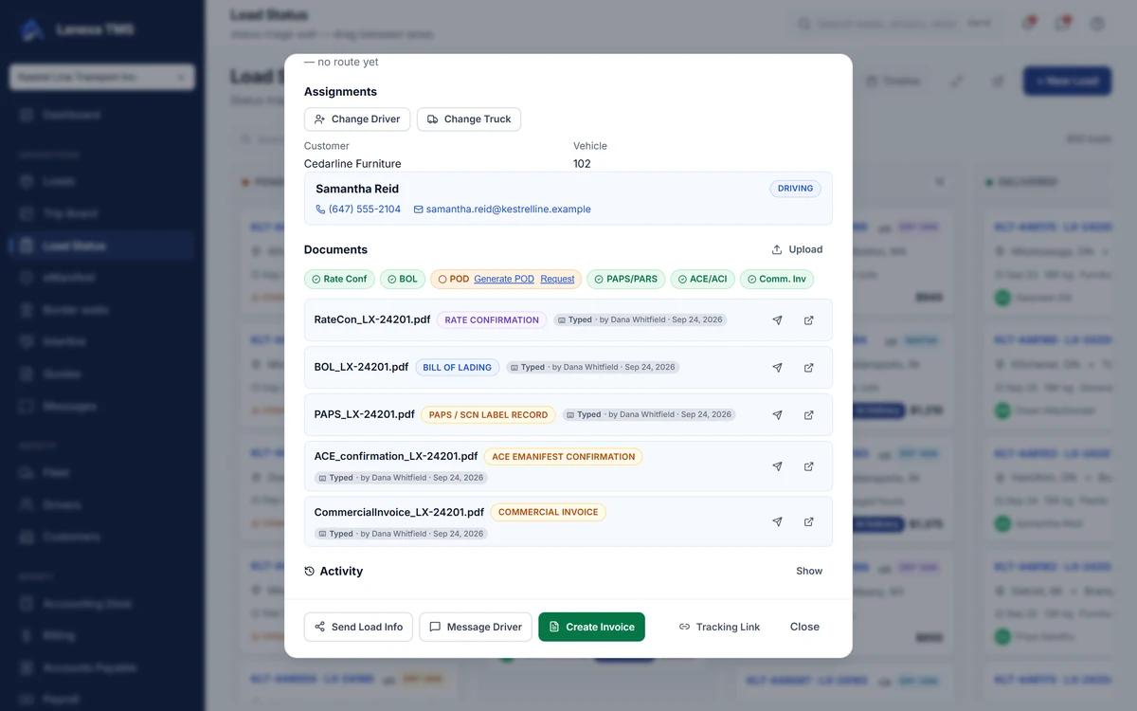Select the ACE EMANIFEST CONFIRMATION badge
The height and width of the screenshot is (711, 1137).
click(x=563, y=457)
